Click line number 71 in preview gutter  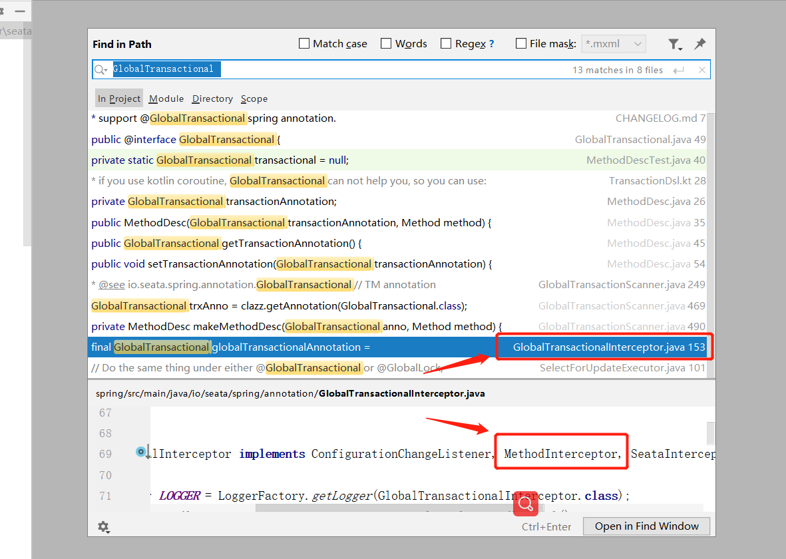coord(105,496)
